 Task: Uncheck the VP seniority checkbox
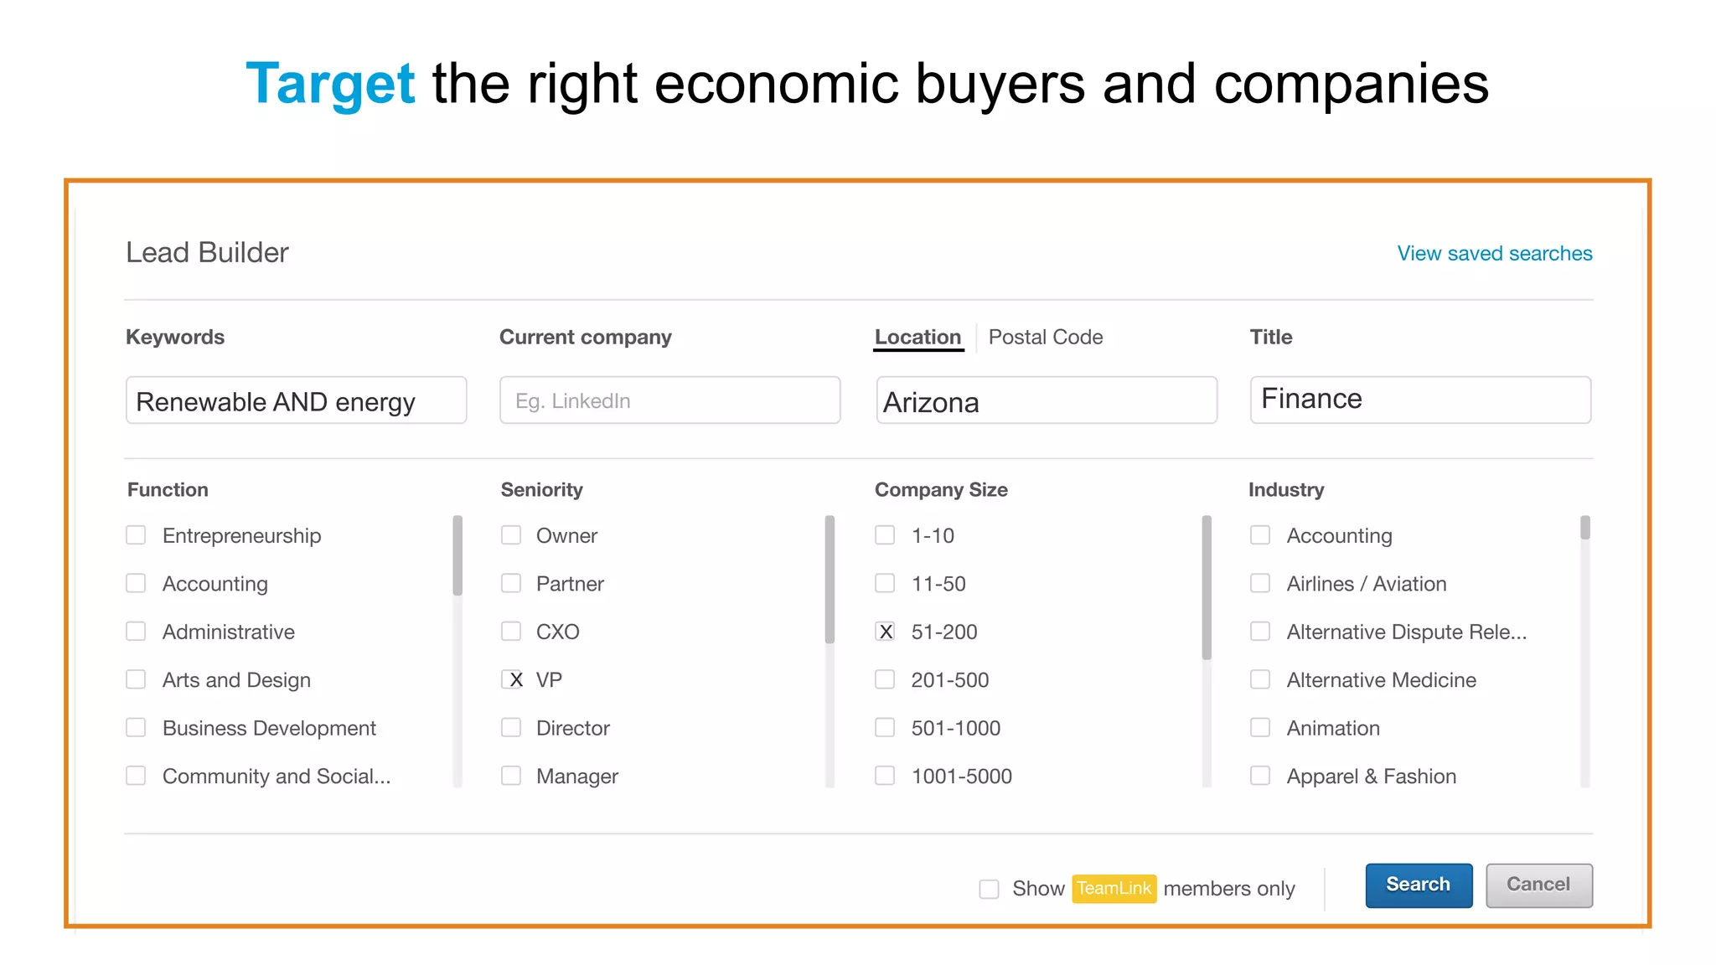click(512, 679)
